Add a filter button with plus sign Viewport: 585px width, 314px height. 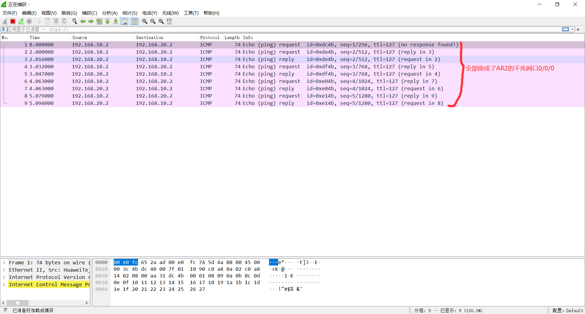578,29
